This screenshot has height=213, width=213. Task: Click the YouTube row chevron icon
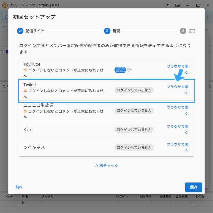coord(186,73)
